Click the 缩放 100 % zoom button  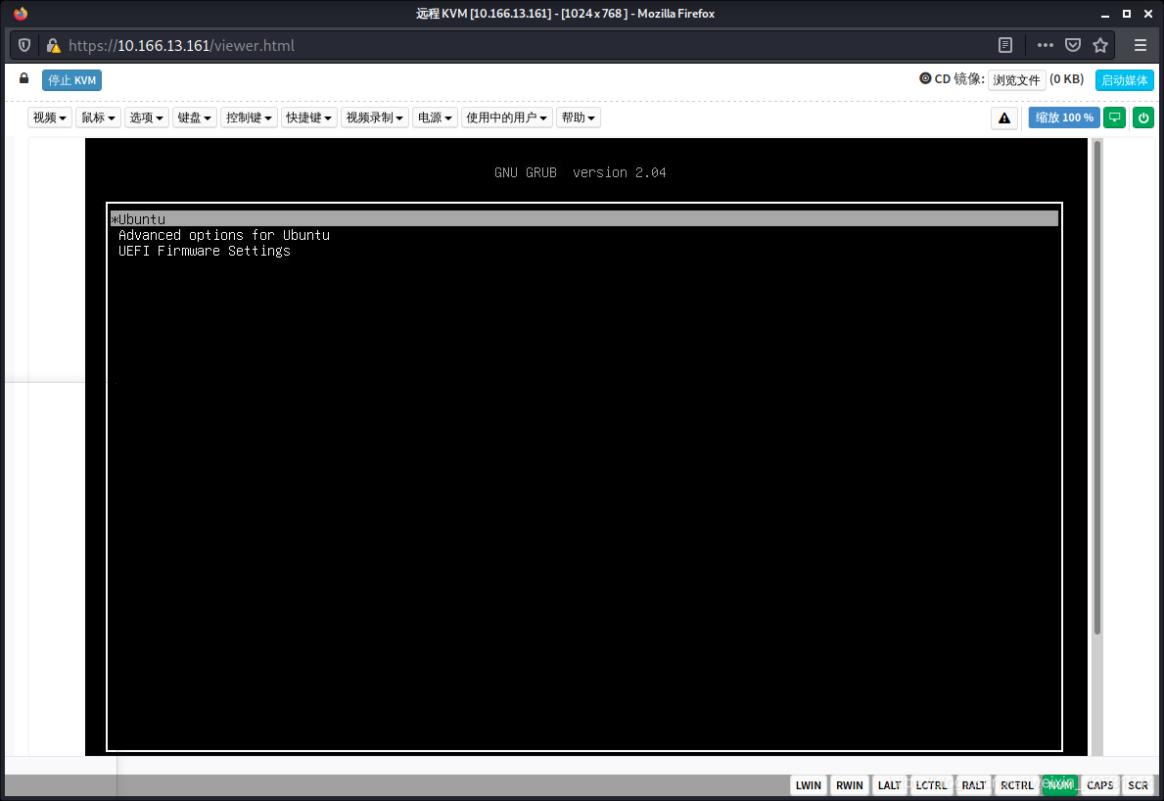click(x=1064, y=118)
